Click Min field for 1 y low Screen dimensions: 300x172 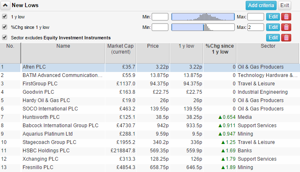click(160, 17)
